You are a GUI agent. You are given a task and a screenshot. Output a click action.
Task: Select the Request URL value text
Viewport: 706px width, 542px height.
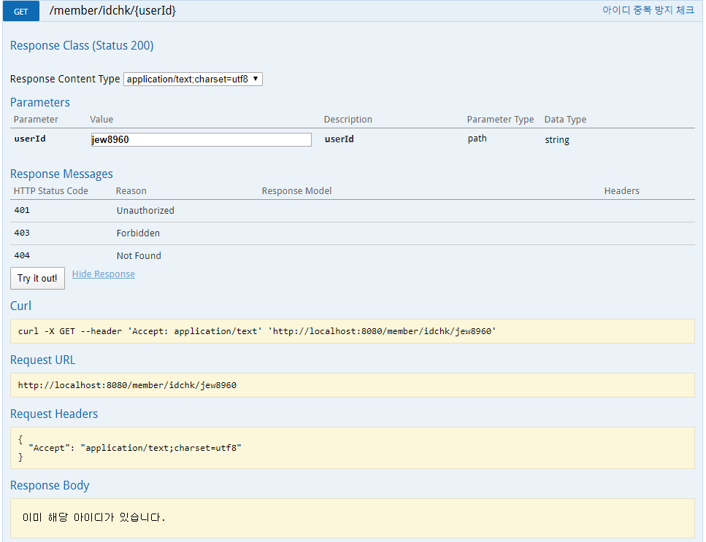[127, 385]
